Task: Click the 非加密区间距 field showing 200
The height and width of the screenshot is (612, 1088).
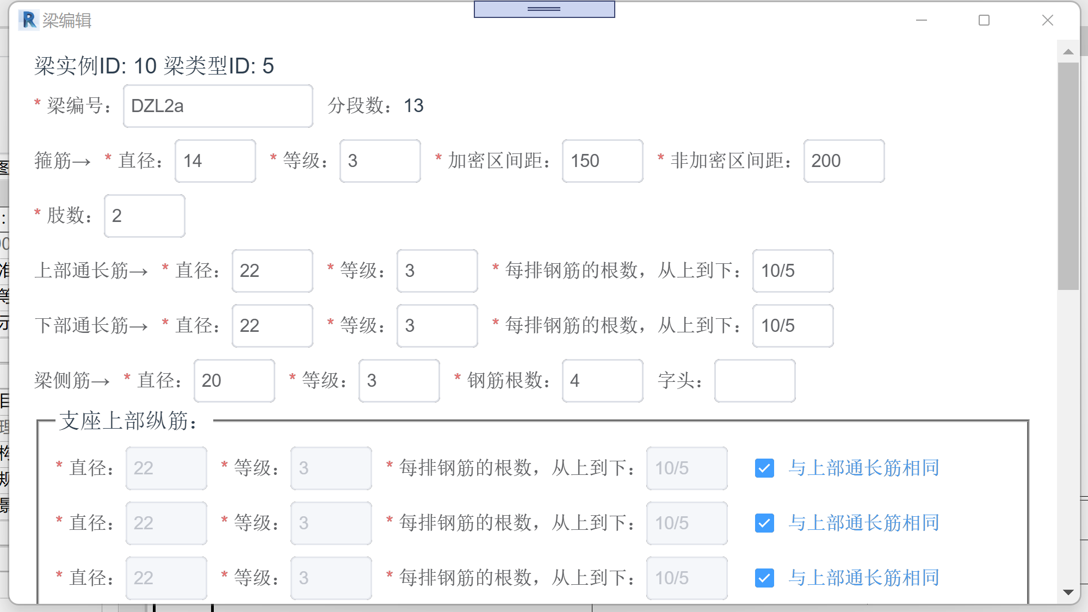Action: point(844,160)
